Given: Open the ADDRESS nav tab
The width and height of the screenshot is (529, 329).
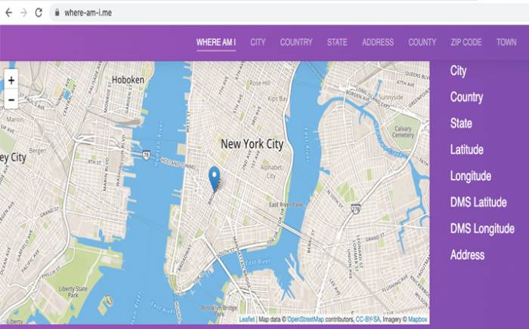Looking at the screenshot, I should tap(378, 42).
